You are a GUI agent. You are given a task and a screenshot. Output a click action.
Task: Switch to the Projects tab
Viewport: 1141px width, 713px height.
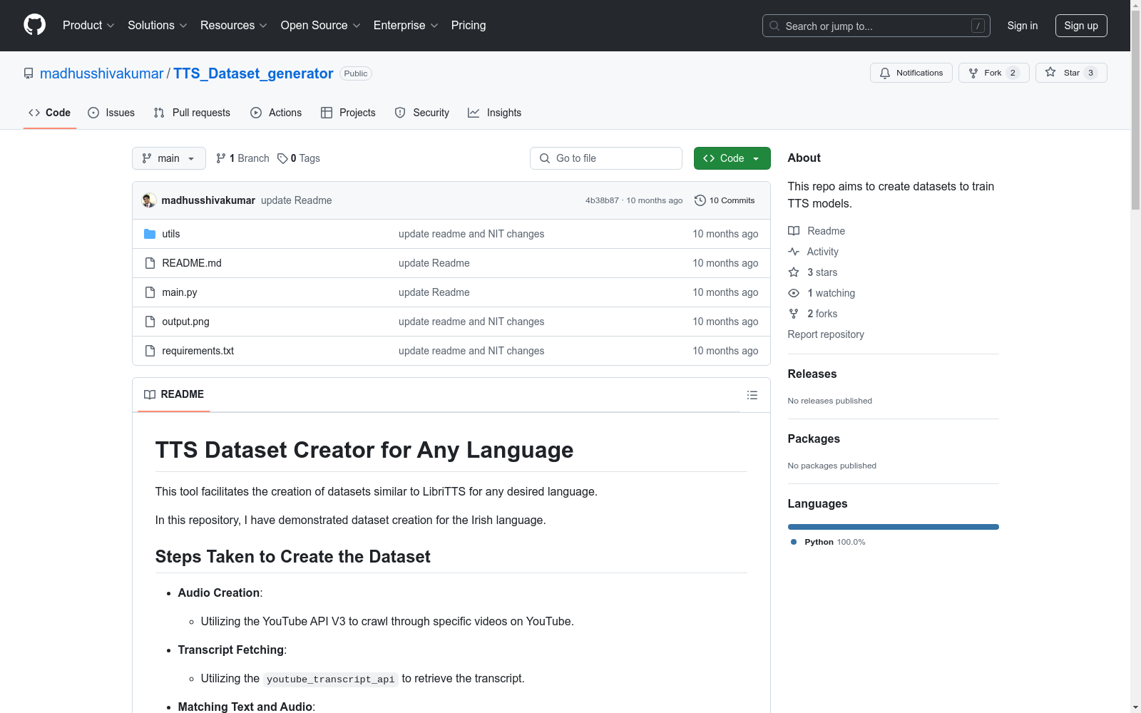coord(348,113)
